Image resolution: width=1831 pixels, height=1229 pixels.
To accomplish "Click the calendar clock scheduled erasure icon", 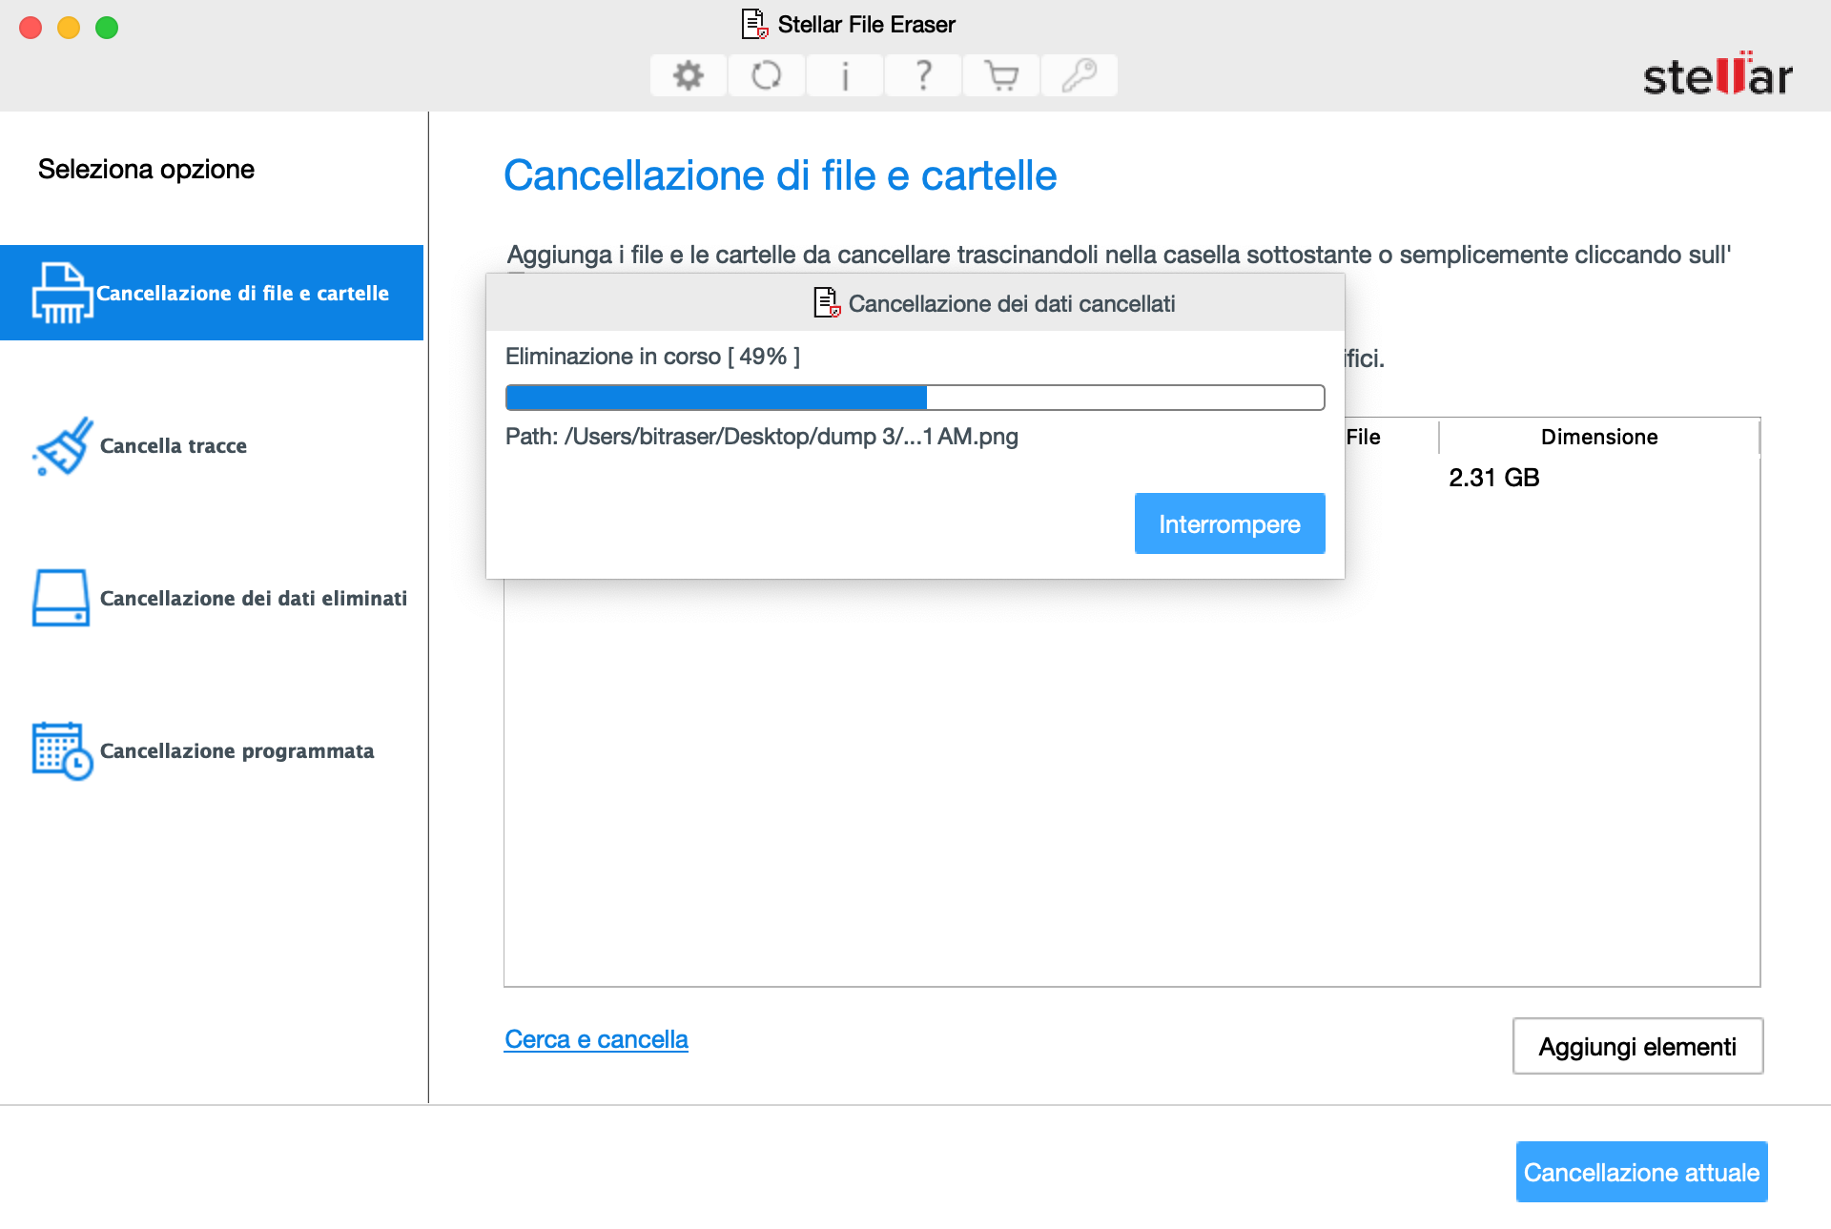I will pos(62,750).
